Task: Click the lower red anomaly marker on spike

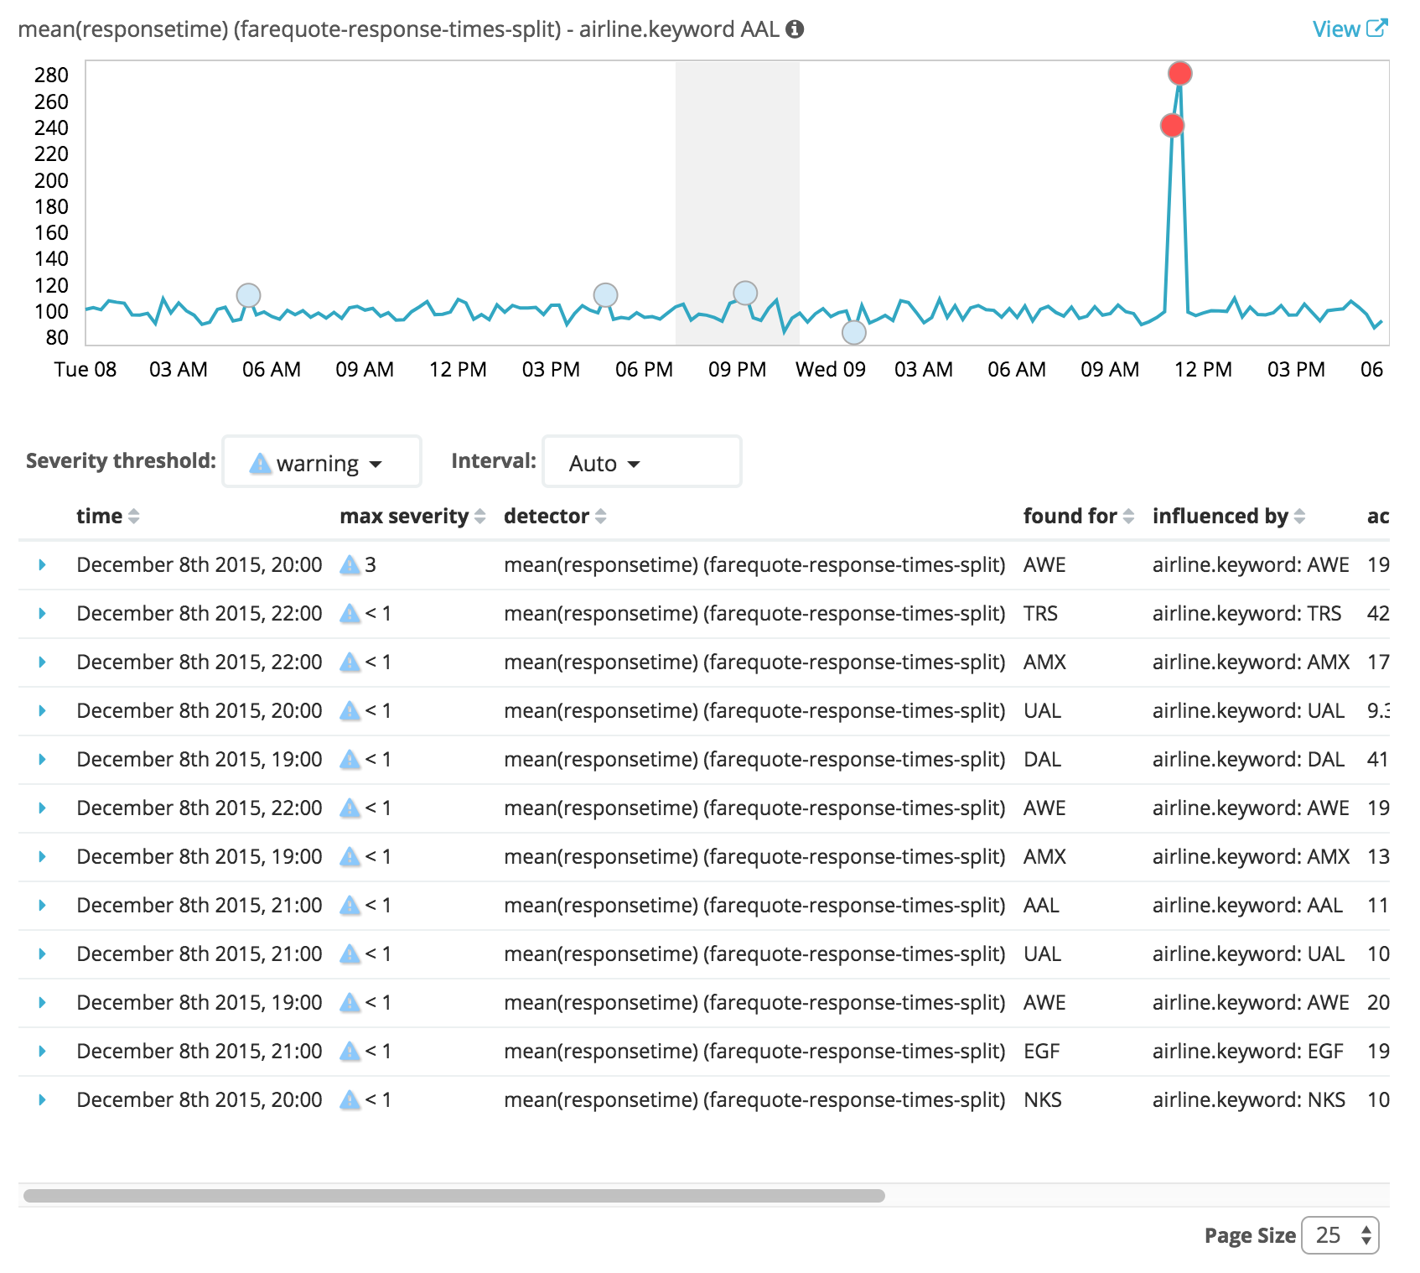Action: coord(1172,126)
